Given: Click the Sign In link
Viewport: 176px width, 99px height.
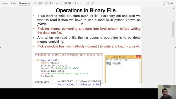Looking at the screenshot, I should [170, 3].
